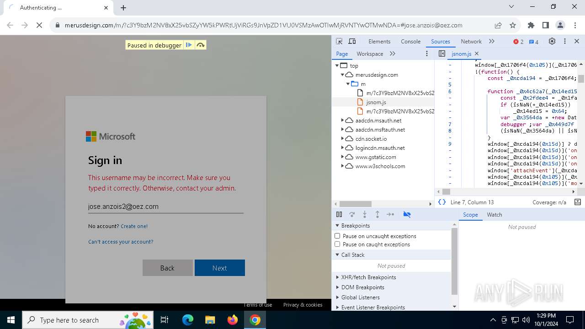Screen dimensions: 585x329
Task: Open Can't access your account link
Action: tap(121, 242)
